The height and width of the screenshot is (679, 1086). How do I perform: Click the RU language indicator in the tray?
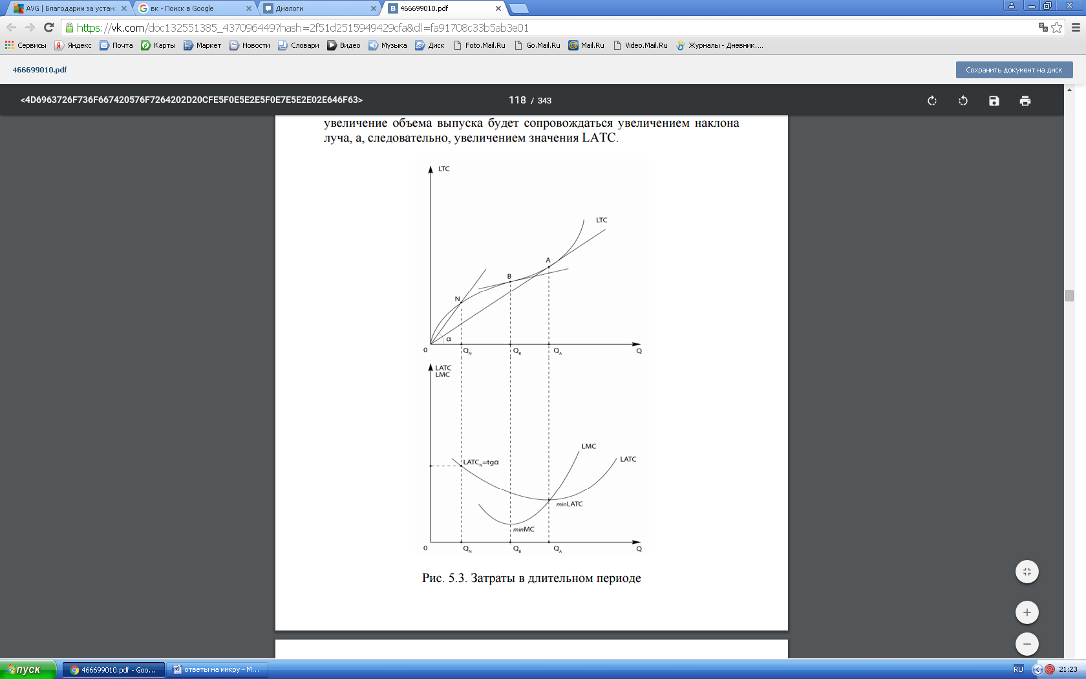click(1019, 670)
